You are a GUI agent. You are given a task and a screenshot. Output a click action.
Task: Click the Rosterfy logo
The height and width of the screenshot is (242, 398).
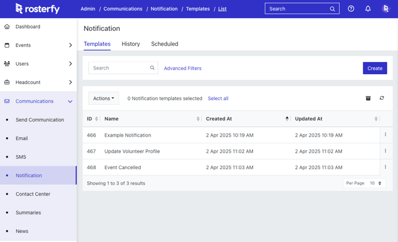tap(37, 9)
